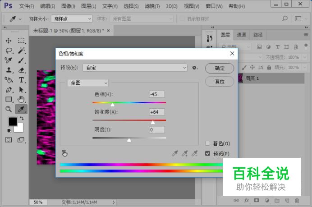Select the Spot Healing Brush tool
The height and width of the screenshot is (207, 312).
click(x=9, y=60)
